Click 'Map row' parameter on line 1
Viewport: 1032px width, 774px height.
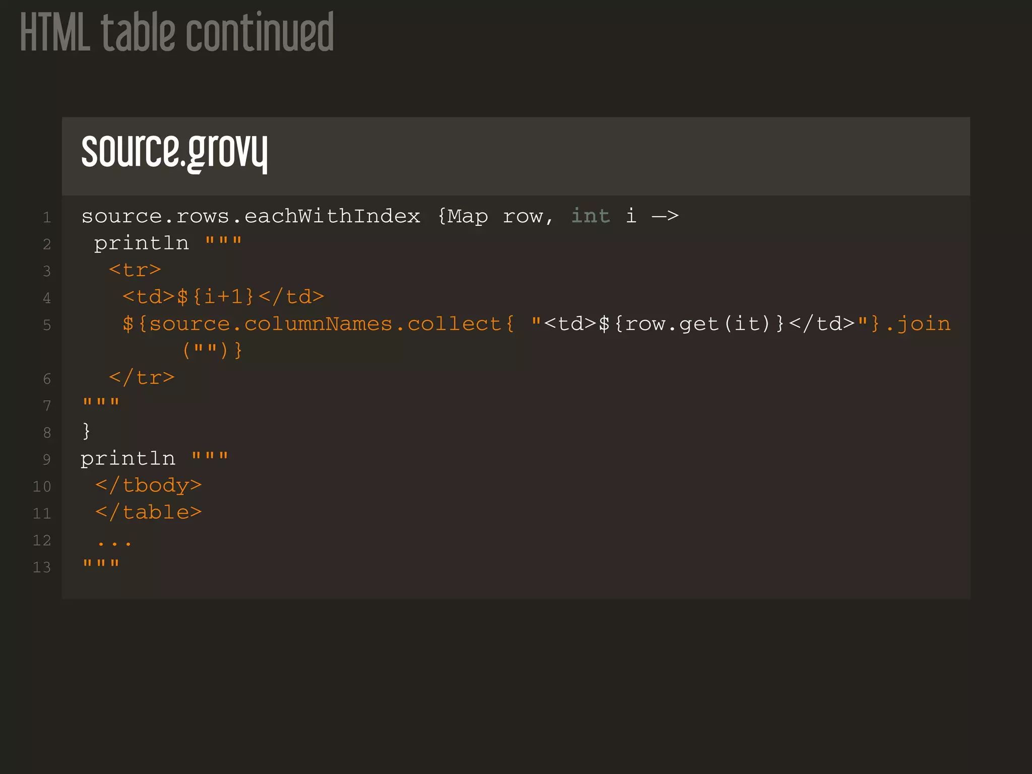tap(496, 216)
